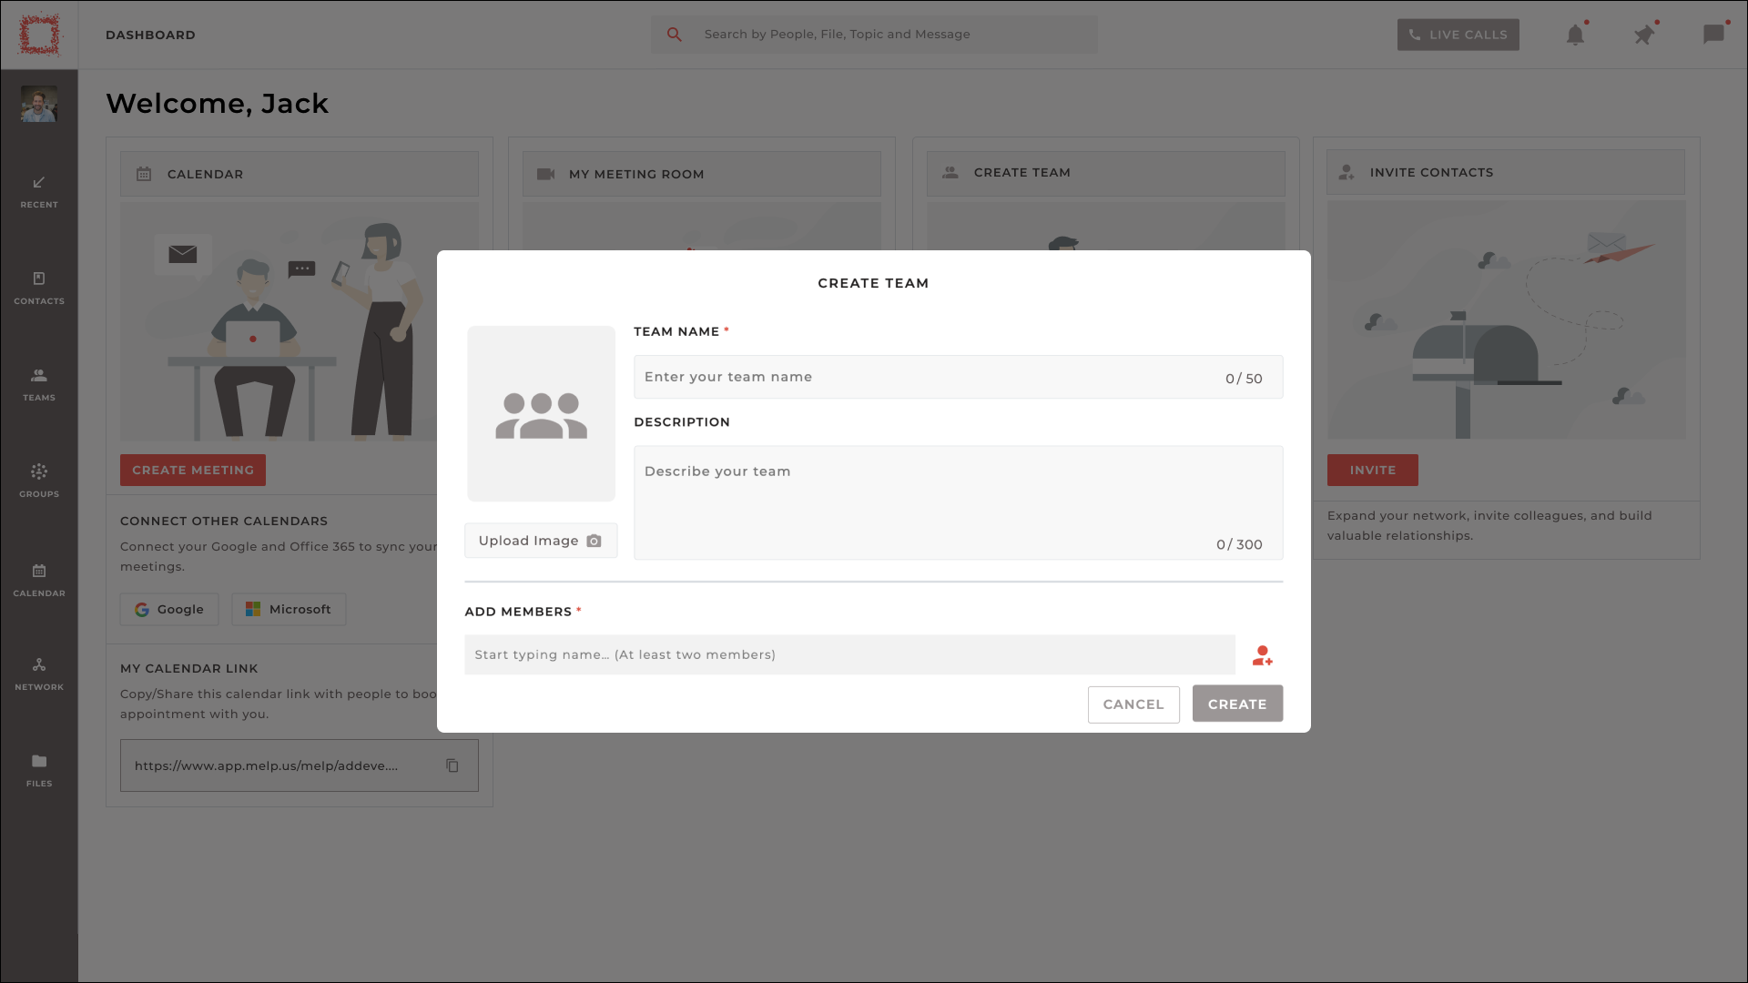Cancel the Create Team dialog

click(1133, 704)
